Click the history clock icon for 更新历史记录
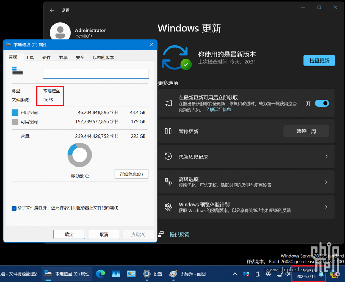Screen dimensions: 345x282 (168, 156)
